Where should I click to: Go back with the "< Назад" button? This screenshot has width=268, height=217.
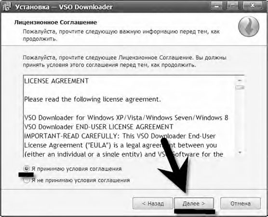pos(153,203)
